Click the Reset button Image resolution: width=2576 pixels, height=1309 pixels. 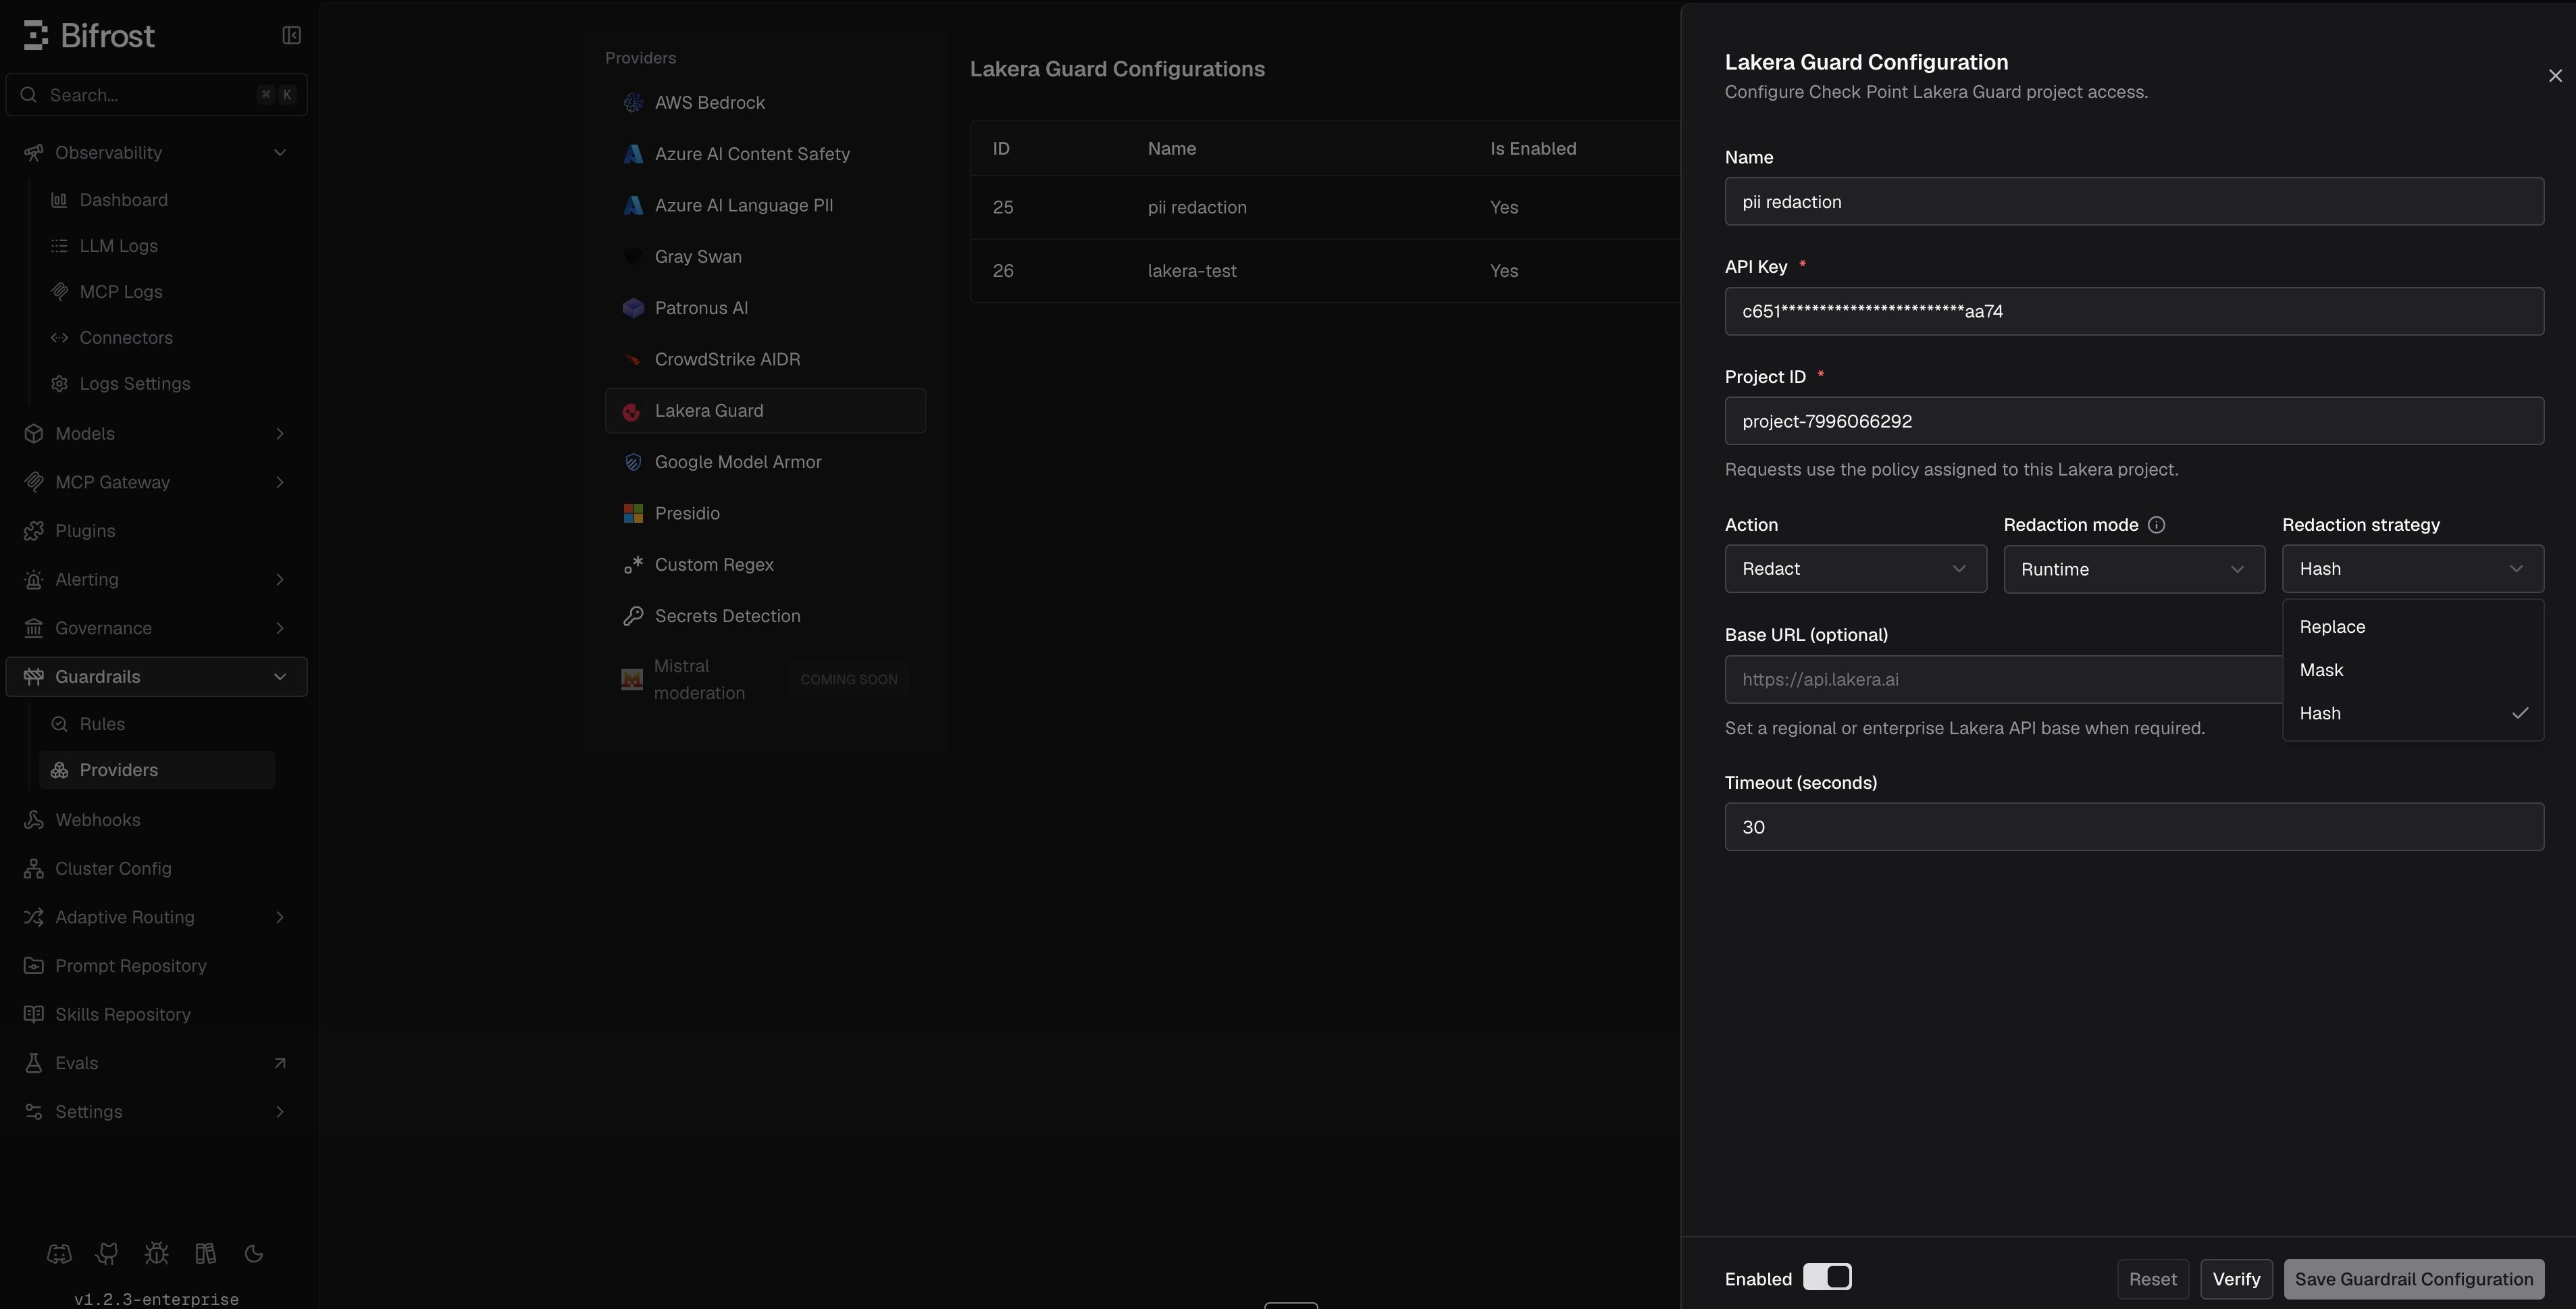coord(2152,1279)
